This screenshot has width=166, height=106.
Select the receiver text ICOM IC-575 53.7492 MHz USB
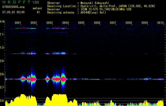(x=106, y=9)
